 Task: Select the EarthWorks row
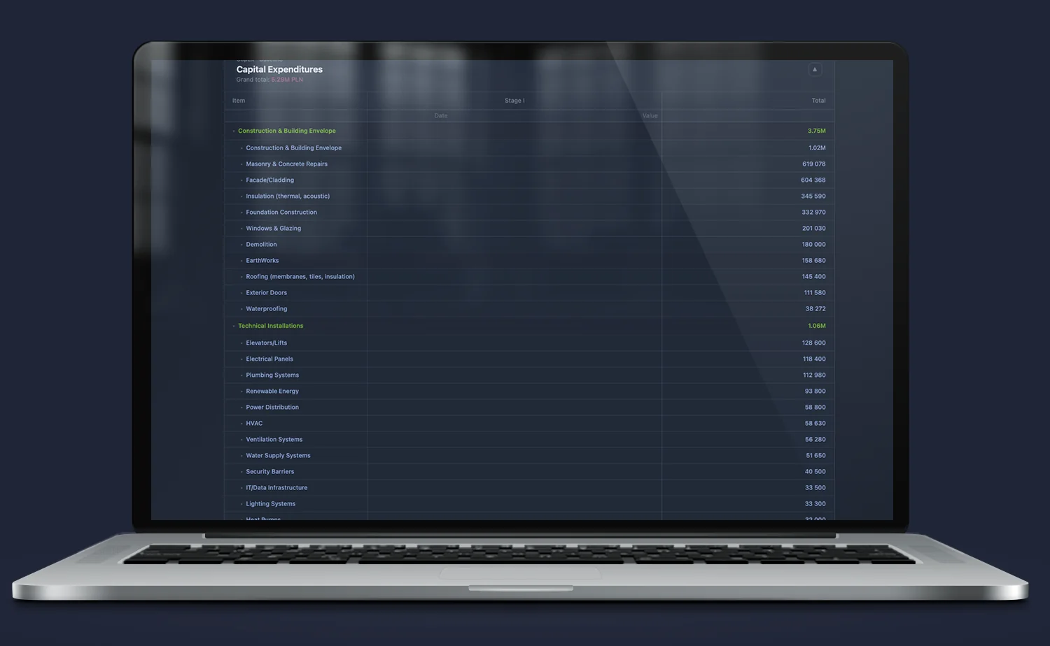(529, 261)
